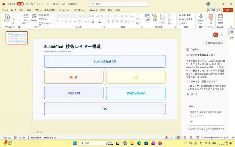
Task: Insert a new slide with the New Slide icon
Action: click(26, 16)
